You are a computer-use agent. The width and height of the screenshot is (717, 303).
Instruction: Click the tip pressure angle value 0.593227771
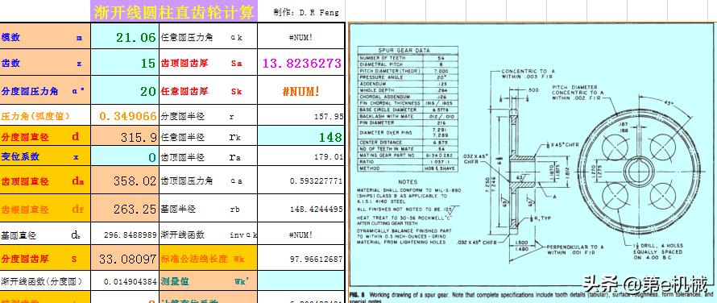click(300, 181)
